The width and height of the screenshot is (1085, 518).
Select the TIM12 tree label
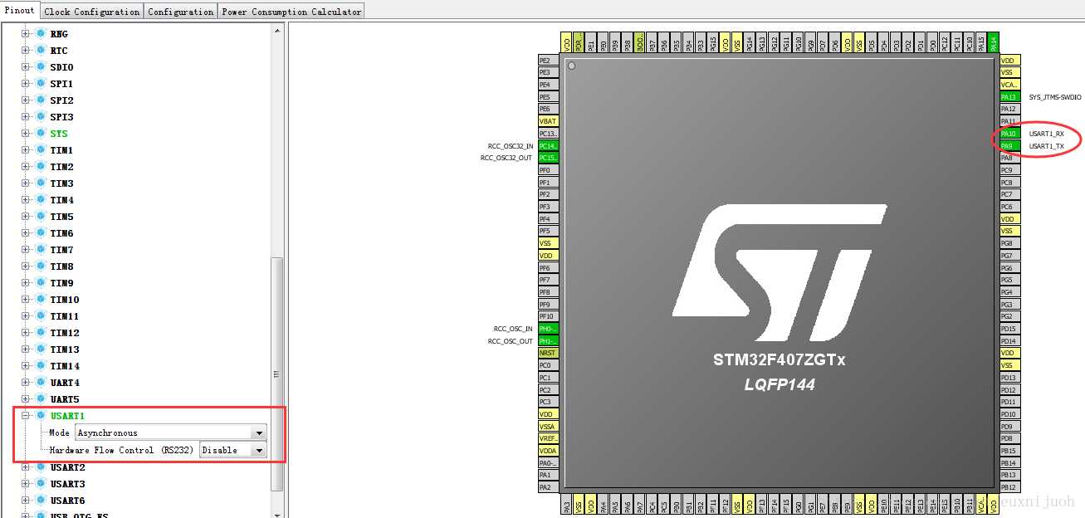point(65,333)
